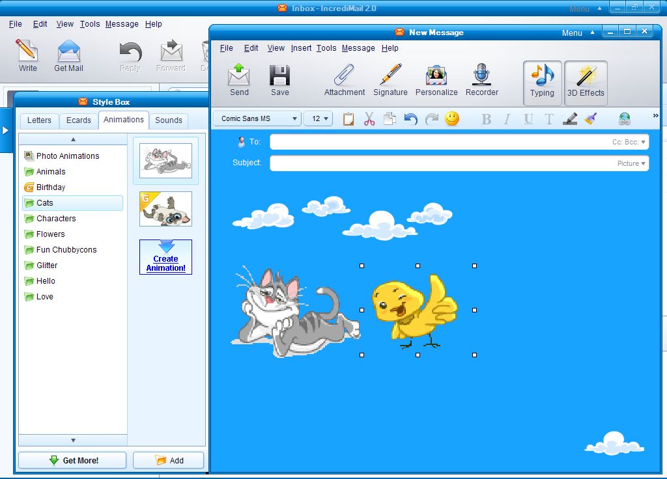
Task: Click the Get More! button
Action: [72, 460]
